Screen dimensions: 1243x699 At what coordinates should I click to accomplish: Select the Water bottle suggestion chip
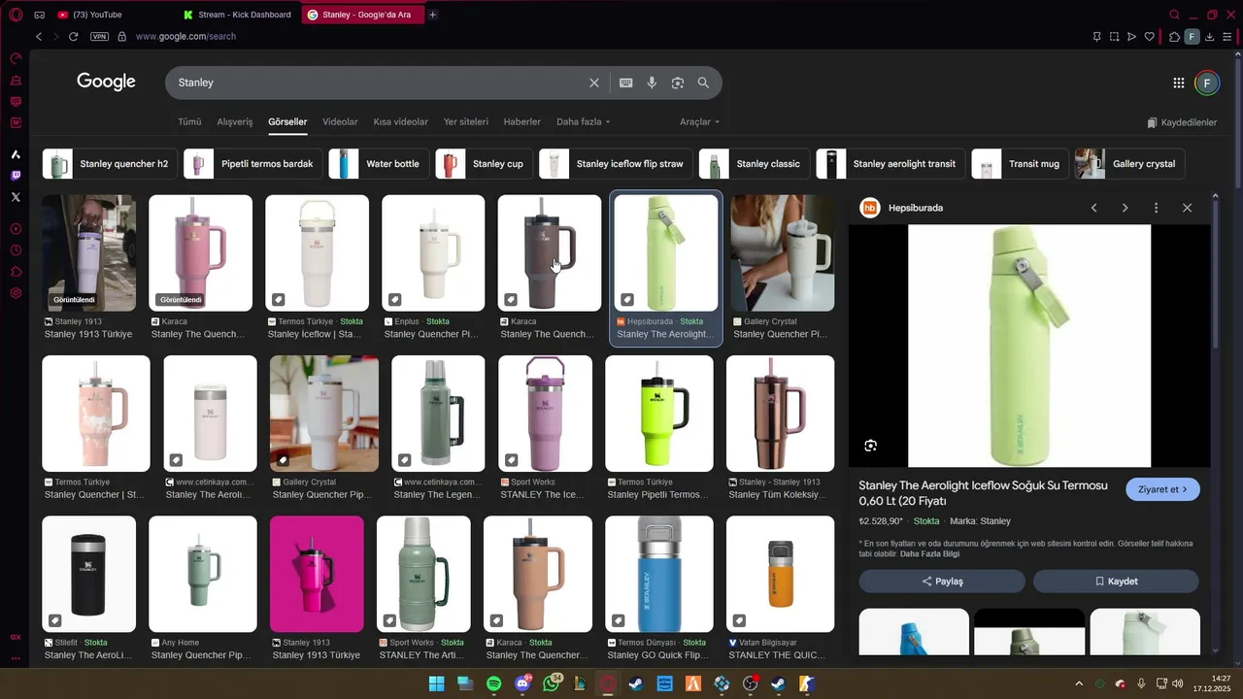tap(379, 164)
